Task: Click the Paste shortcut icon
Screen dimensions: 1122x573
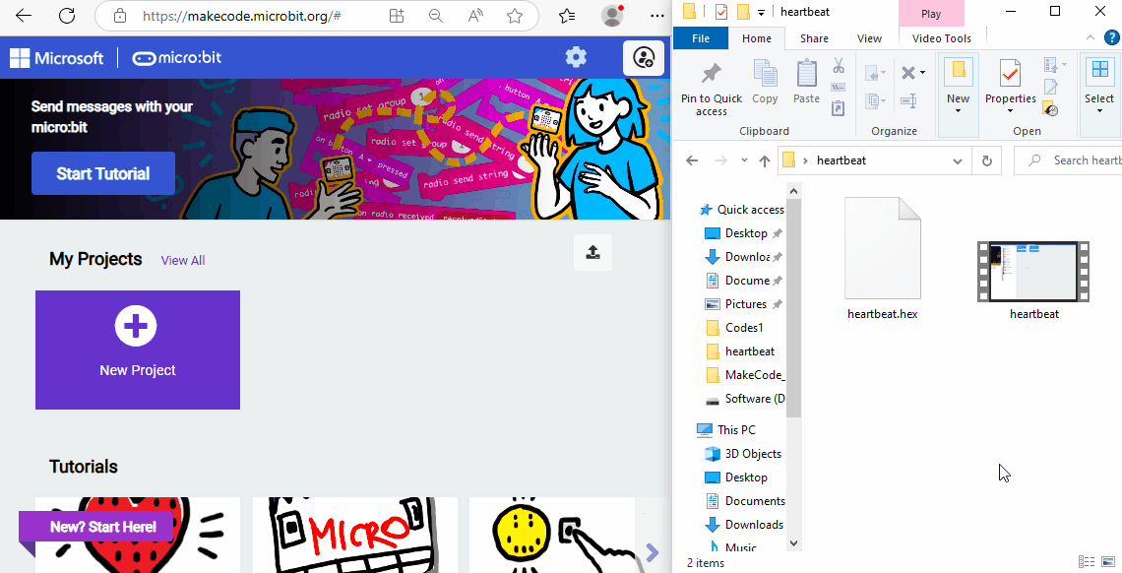Action: coord(839,108)
